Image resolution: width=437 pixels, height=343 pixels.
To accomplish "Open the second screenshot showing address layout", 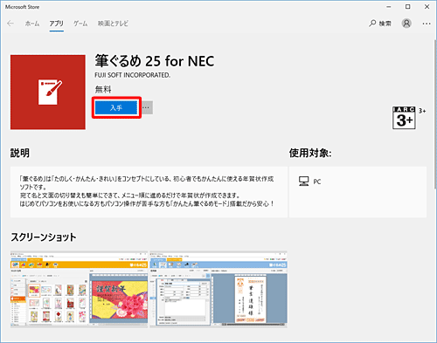I will pos(218,290).
